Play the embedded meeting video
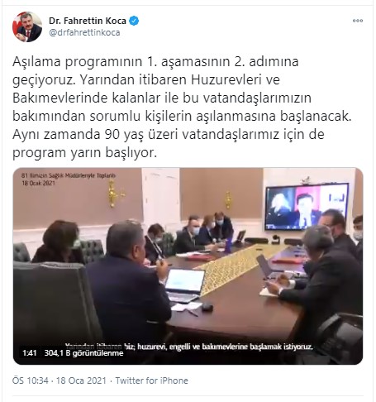This screenshot has height=402, width=376. [188, 266]
